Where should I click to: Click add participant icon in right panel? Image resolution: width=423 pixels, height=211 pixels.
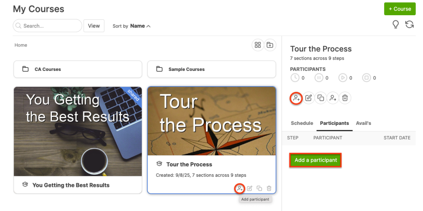coord(296,98)
